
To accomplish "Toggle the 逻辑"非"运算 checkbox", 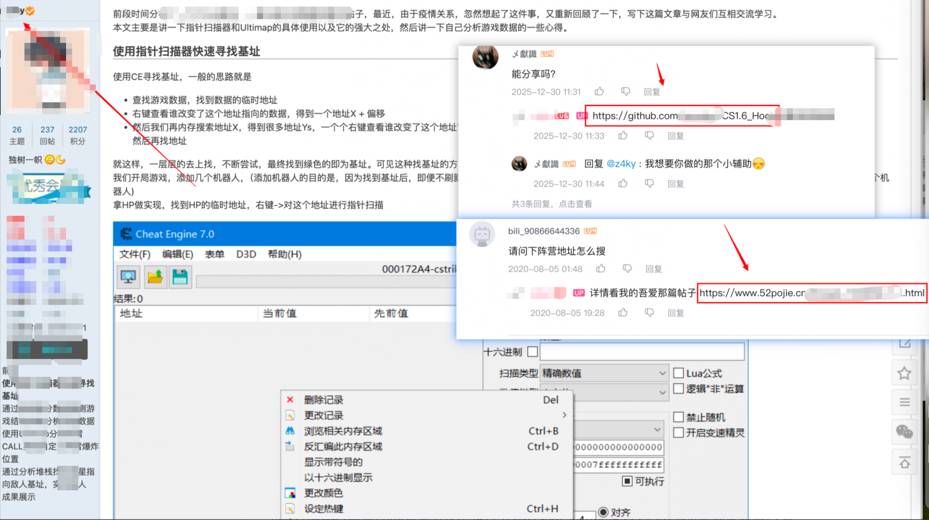I will (678, 388).
